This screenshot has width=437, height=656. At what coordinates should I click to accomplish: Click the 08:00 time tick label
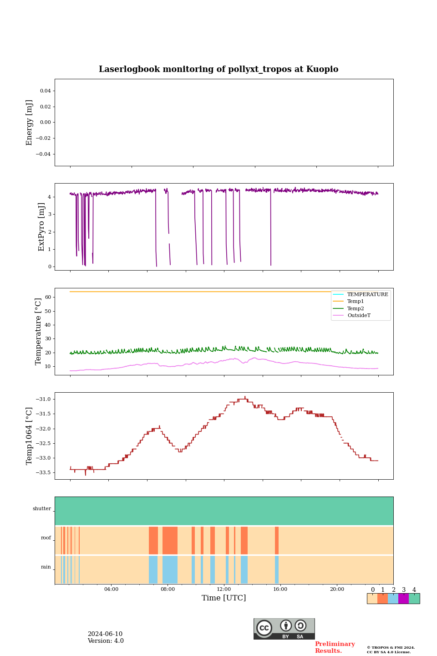coord(168,589)
